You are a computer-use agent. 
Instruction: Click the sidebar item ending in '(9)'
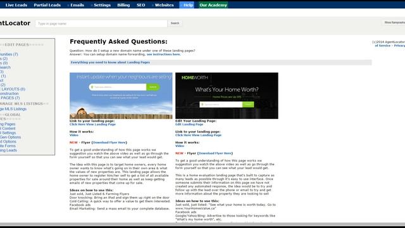pyautogui.click(x=4, y=63)
